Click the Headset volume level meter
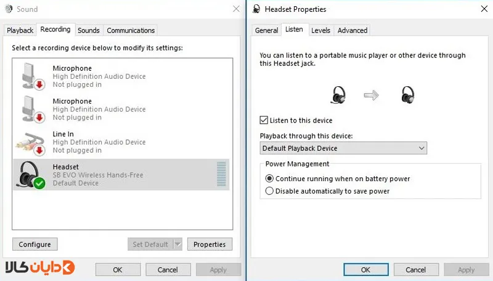 pyautogui.click(x=221, y=174)
